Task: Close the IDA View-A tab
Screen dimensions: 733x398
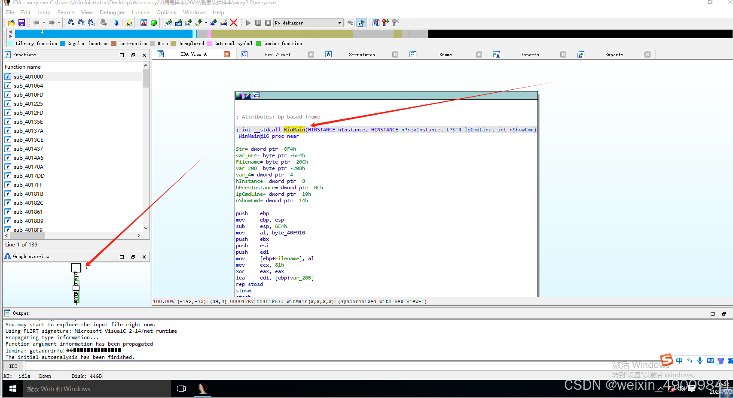Action: 227,54
